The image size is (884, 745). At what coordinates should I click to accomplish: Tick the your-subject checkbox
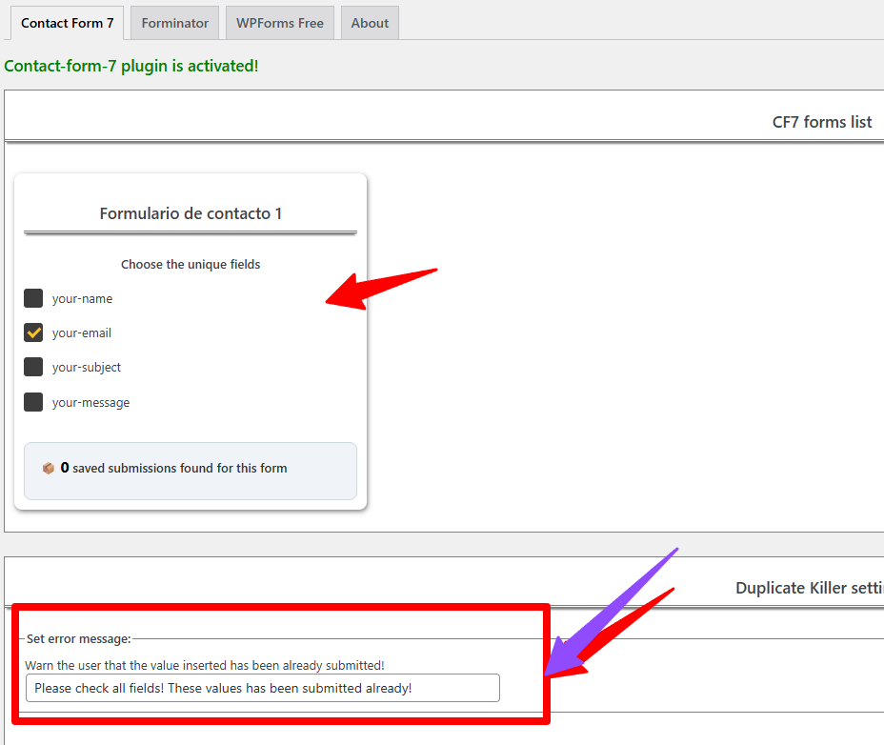pyautogui.click(x=33, y=367)
